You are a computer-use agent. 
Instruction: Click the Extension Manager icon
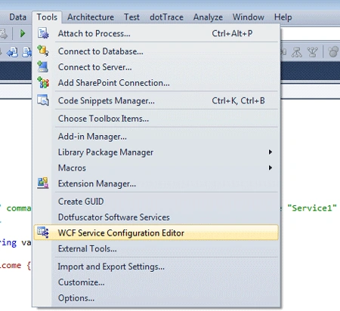(x=43, y=183)
